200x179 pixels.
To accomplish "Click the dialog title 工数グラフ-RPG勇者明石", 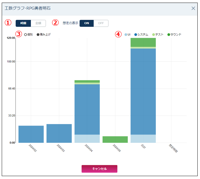I will tap(28, 8).
